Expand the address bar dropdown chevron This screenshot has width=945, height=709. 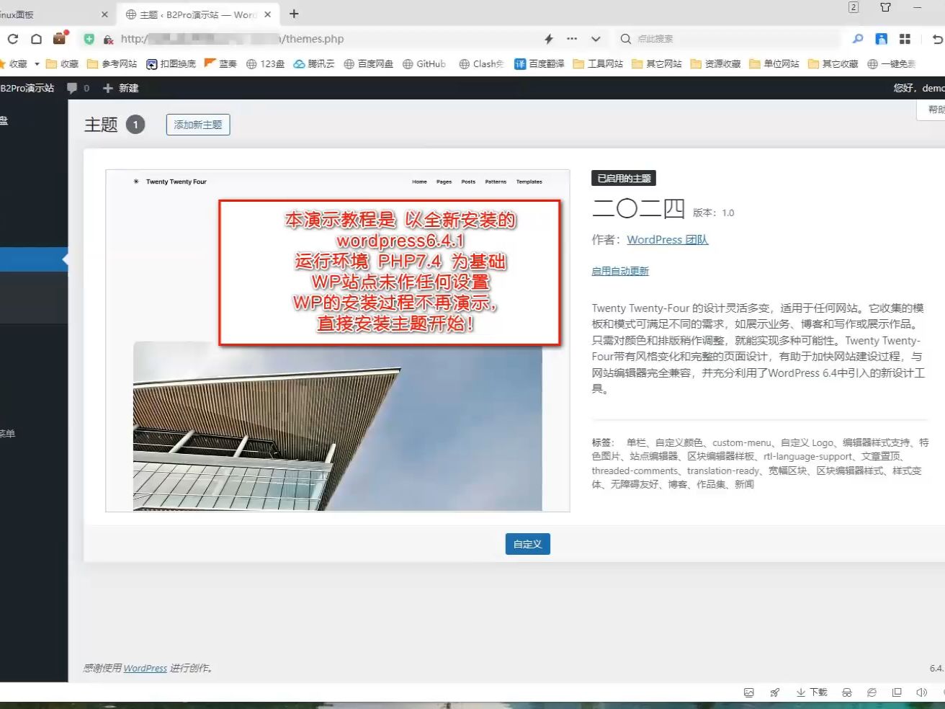pyautogui.click(x=596, y=39)
